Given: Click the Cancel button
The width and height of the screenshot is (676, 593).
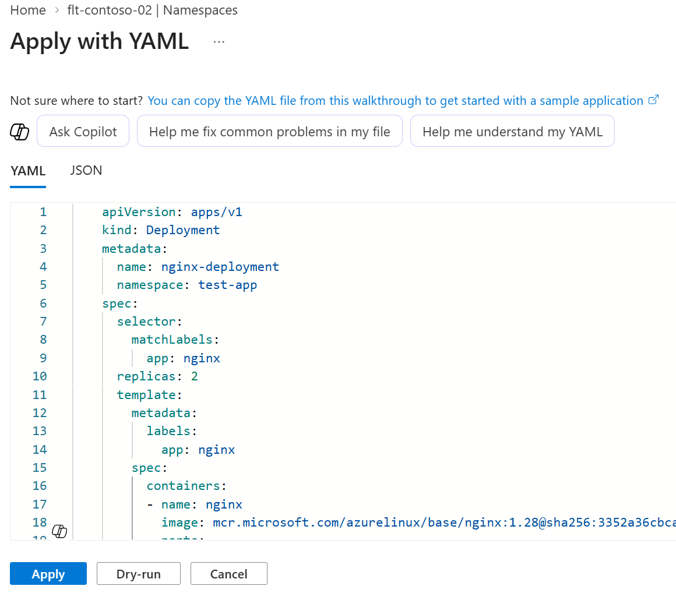Looking at the screenshot, I should [x=229, y=574].
